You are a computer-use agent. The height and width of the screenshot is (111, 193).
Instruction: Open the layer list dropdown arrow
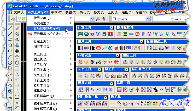[x=92, y=19]
